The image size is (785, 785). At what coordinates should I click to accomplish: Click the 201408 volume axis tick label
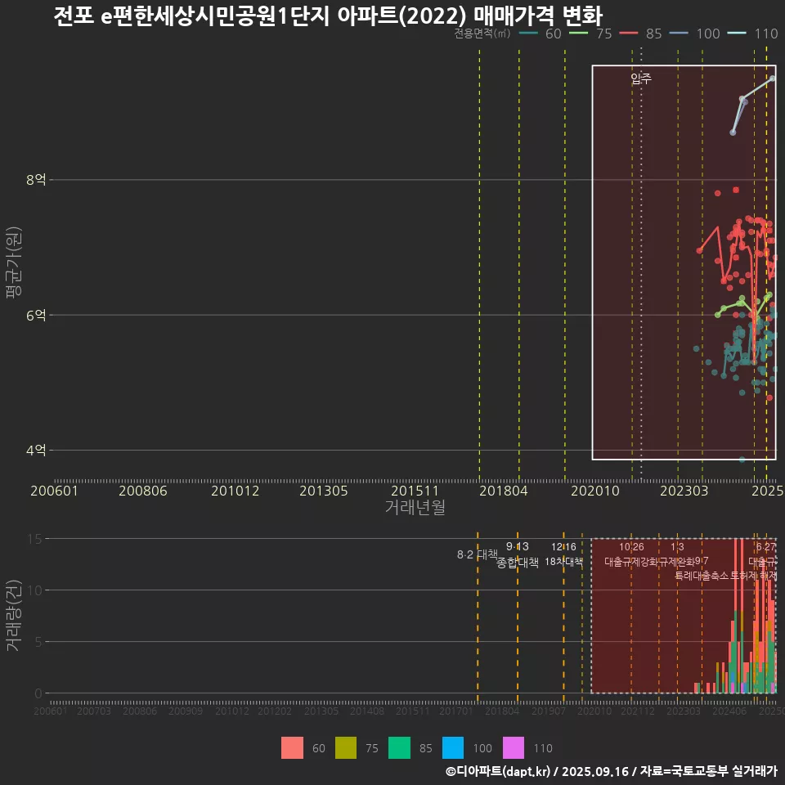[x=367, y=711]
